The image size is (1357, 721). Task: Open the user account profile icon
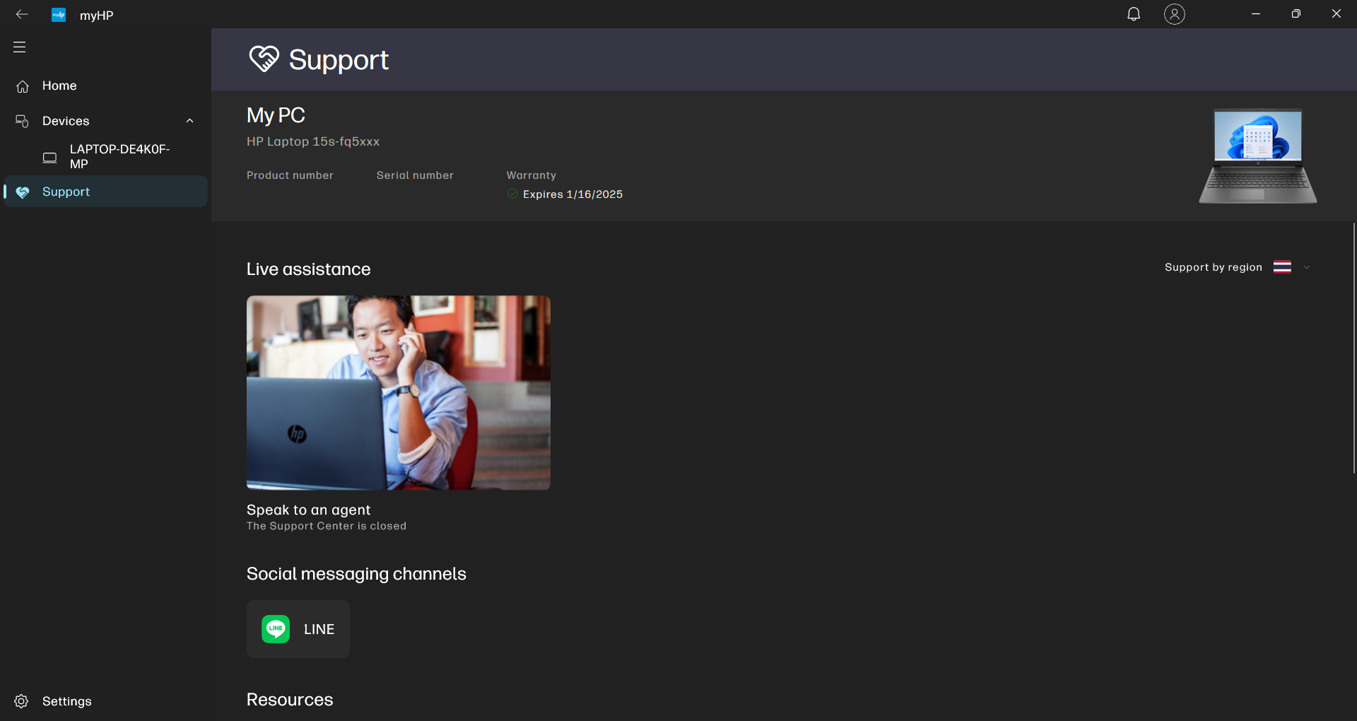tap(1175, 14)
